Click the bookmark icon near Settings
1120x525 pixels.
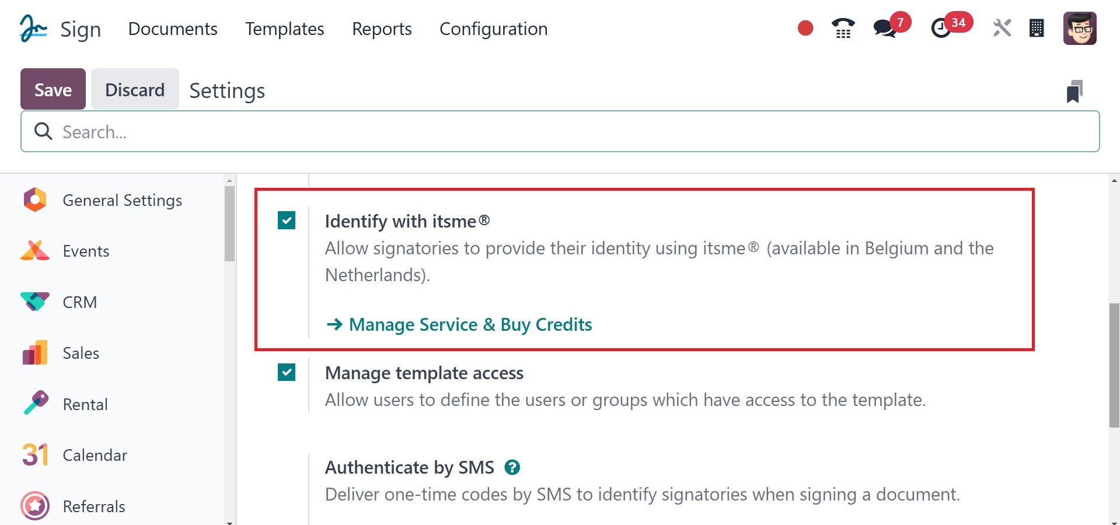(1074, 92)
